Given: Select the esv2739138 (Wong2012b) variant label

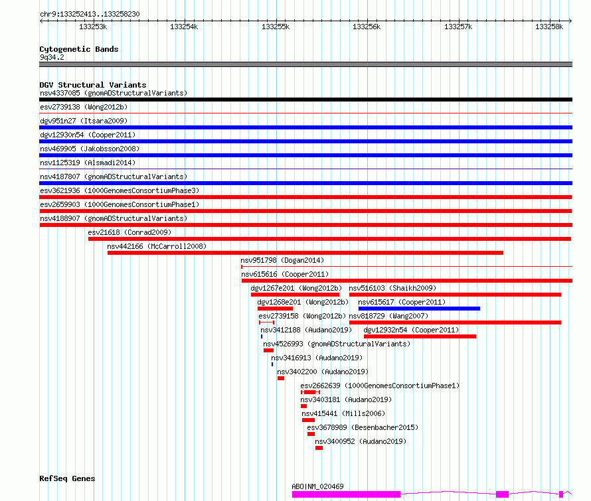Looking at the screenshot, I should [84, 107].
